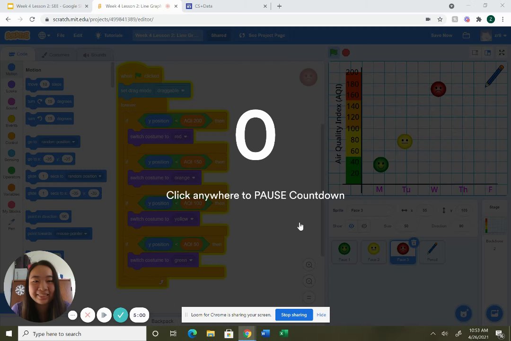The height and width of the screenshot is (341, 511).
Task: Click the sprite name field Face 3
Action: click(370, 210)
